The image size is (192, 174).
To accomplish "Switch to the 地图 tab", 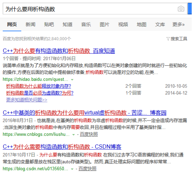I will (x=141, y=24).
